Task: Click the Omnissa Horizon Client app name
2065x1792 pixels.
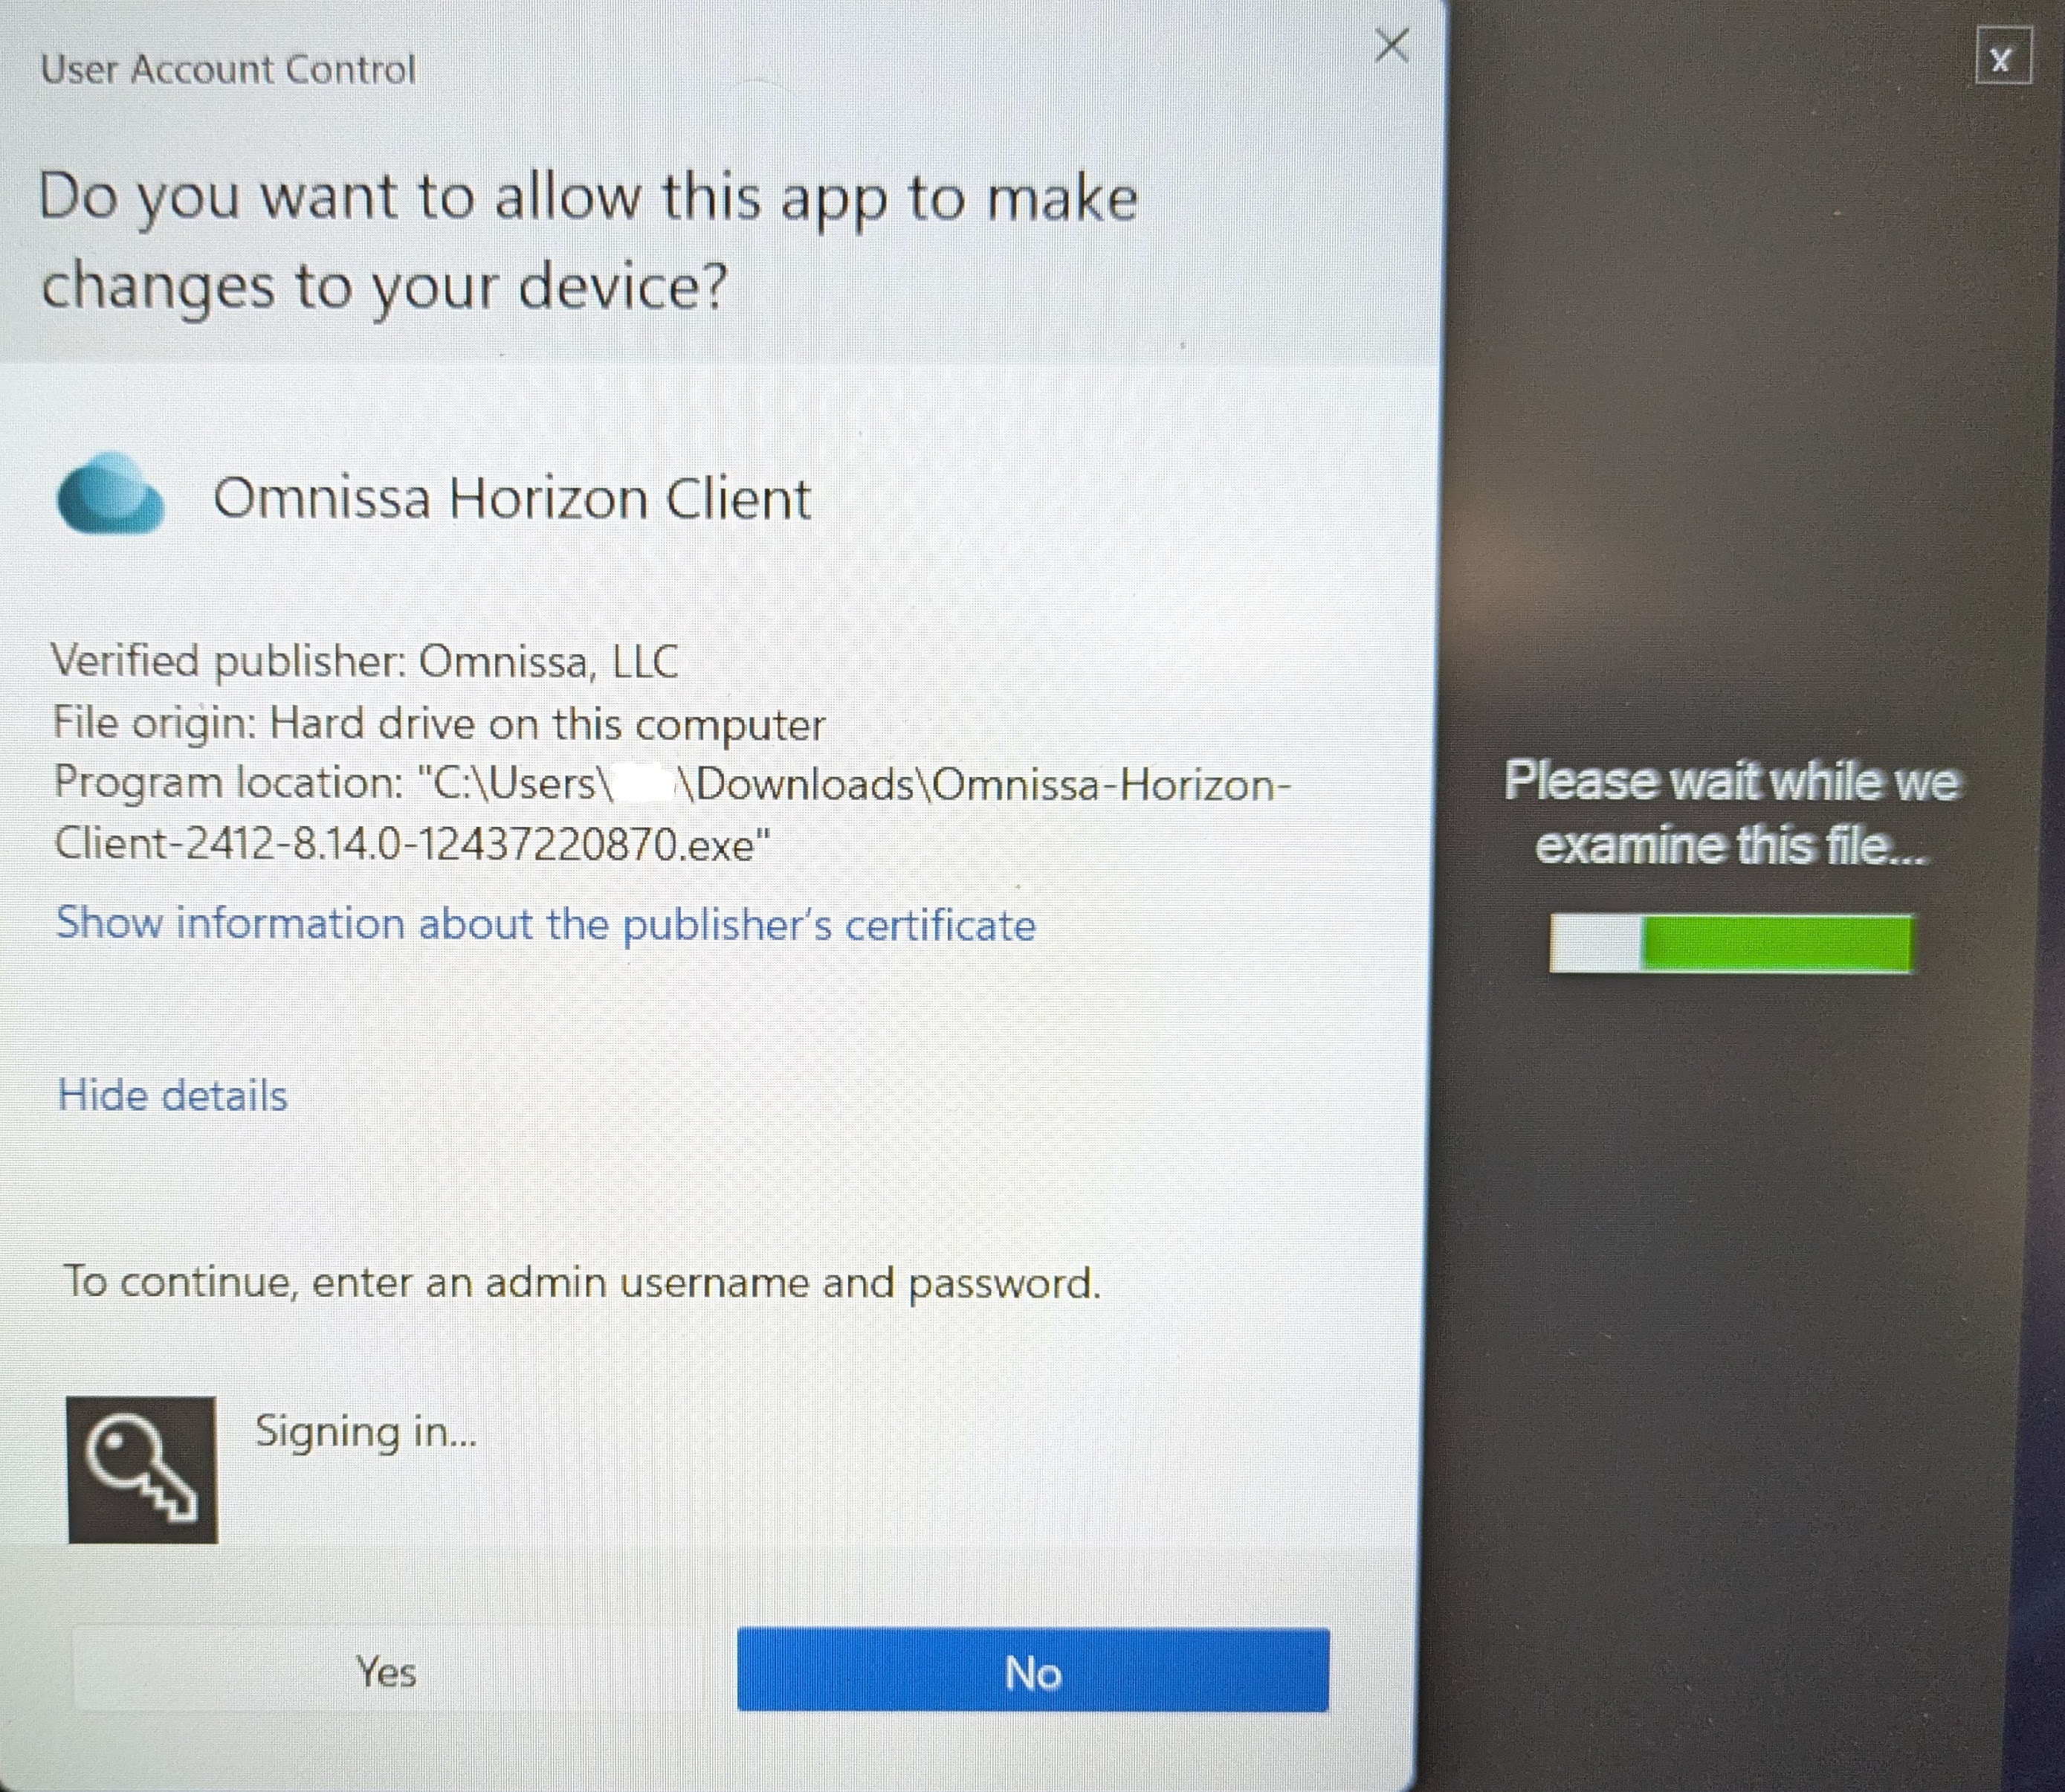Action: pos(511,498)
